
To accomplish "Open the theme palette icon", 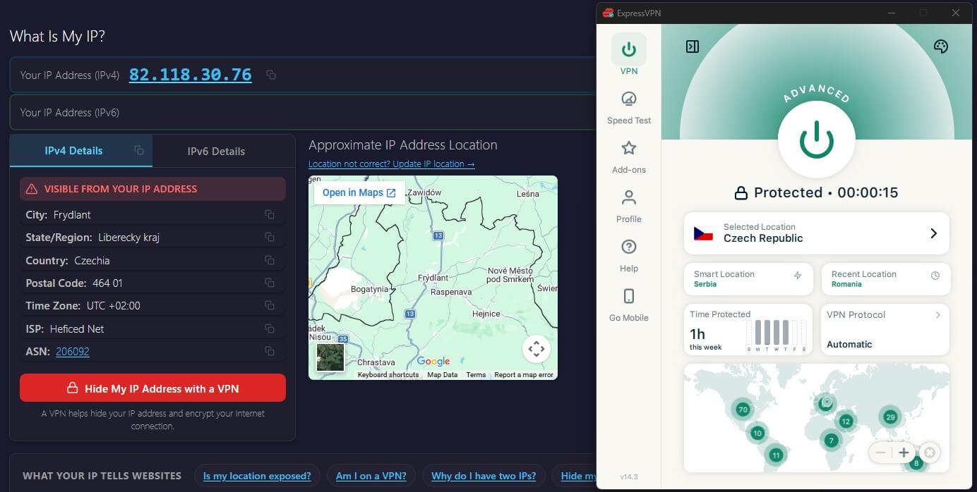I will coord(940,47).
